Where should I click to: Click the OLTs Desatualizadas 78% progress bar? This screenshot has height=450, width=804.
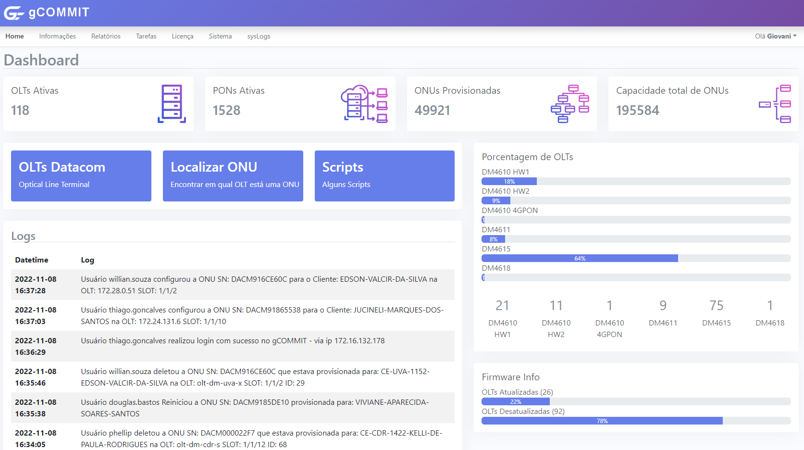tap(602, 421)
